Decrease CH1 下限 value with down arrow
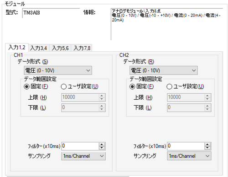Viewport: 228px width, 177px height. (102, 109)
